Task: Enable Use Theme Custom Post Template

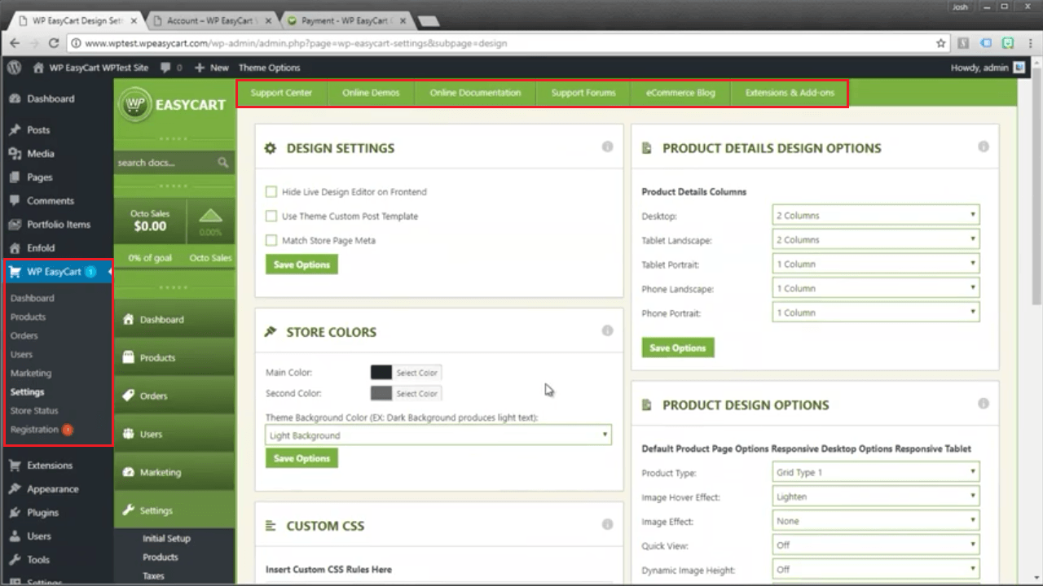Action: pyautogui.click(x=271, y=216)
